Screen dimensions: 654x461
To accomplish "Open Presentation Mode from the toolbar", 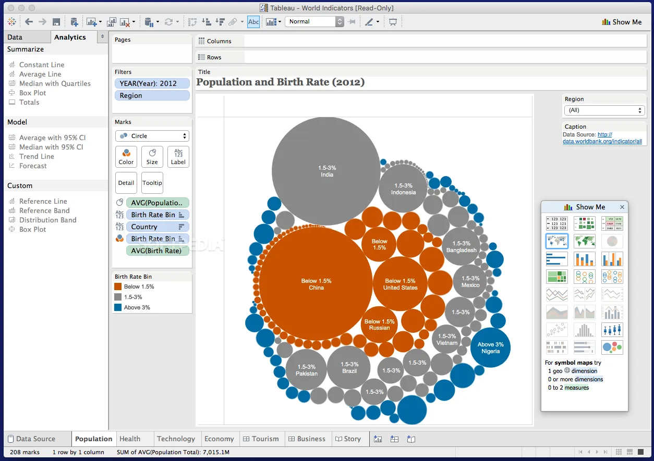I will pyautogui.click(x=393, y=22).
